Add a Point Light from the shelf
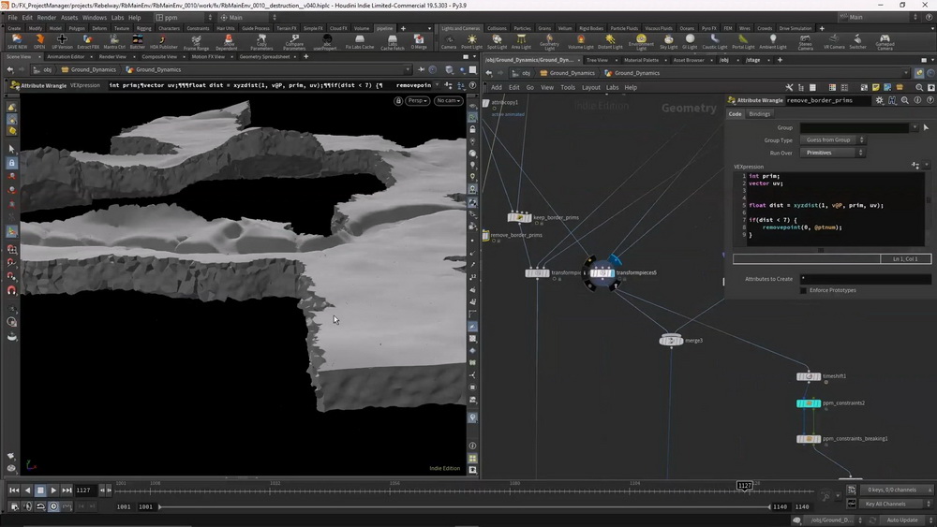This screenshot has height=527, width=937. 471,41
